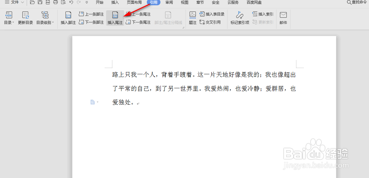
Task: Jump to 下一条脚注
Action: (91, 22)
